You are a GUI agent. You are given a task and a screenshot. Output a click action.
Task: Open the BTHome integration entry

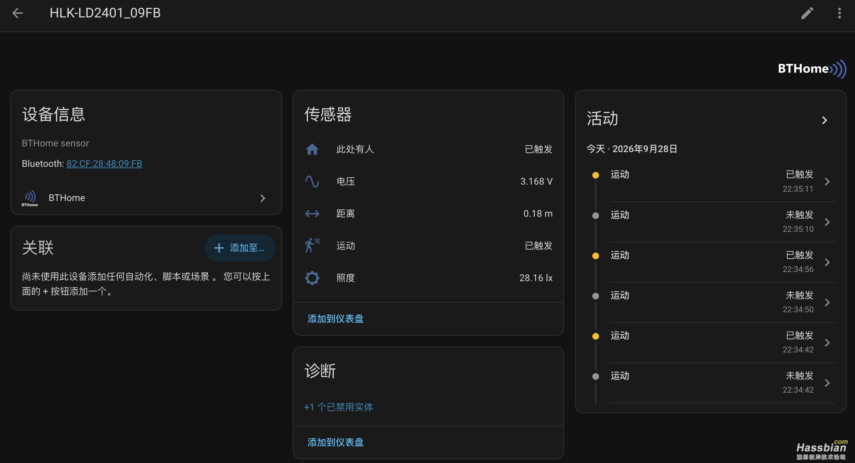pyautogui.click(x=146, y=198)
